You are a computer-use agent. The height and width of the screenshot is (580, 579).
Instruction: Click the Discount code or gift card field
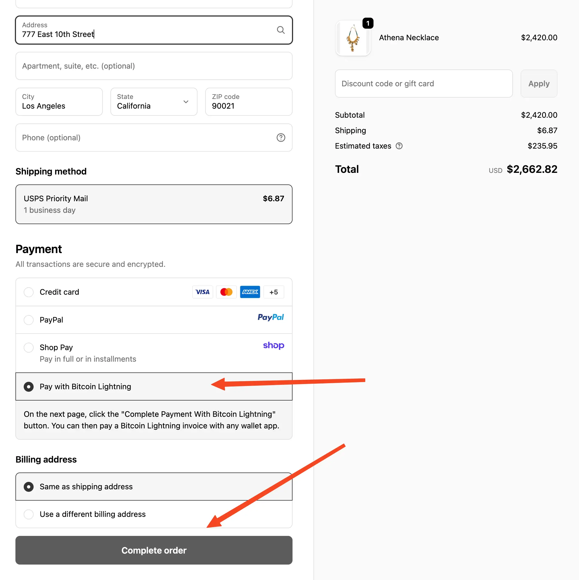(x=423, y=84)
